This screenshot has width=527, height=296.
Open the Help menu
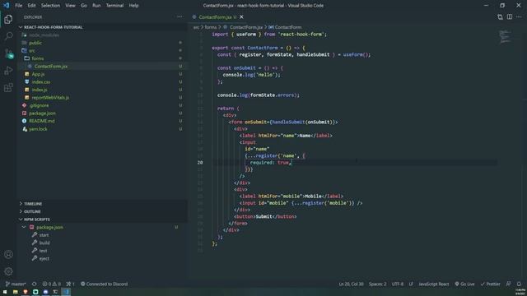tap(133, 6)
